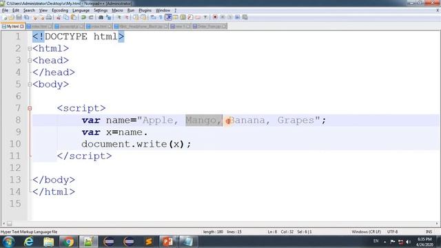Viewport: 441px width, 248px height.
Task: Click the Copy toolbar icon
Action: (x=66, y=17)
